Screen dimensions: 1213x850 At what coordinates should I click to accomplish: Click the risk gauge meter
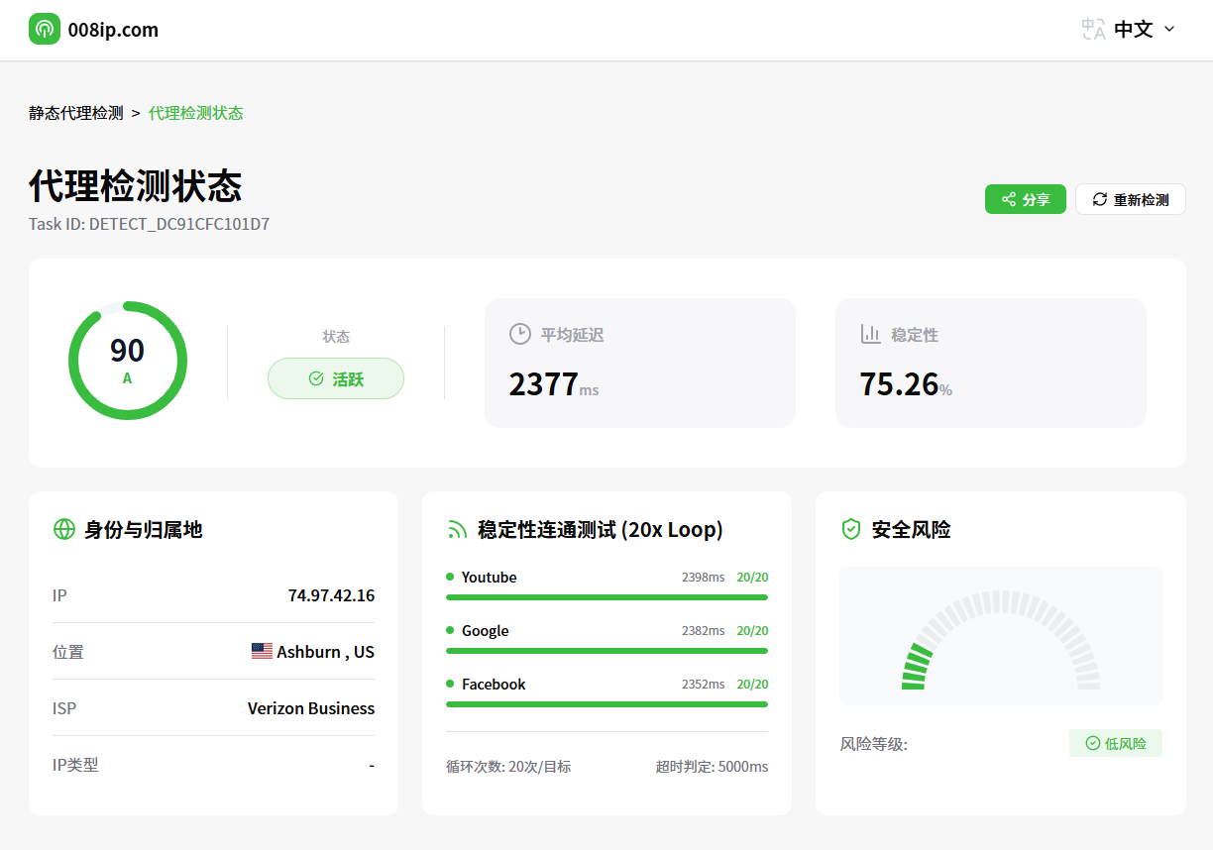(1001, 640)
